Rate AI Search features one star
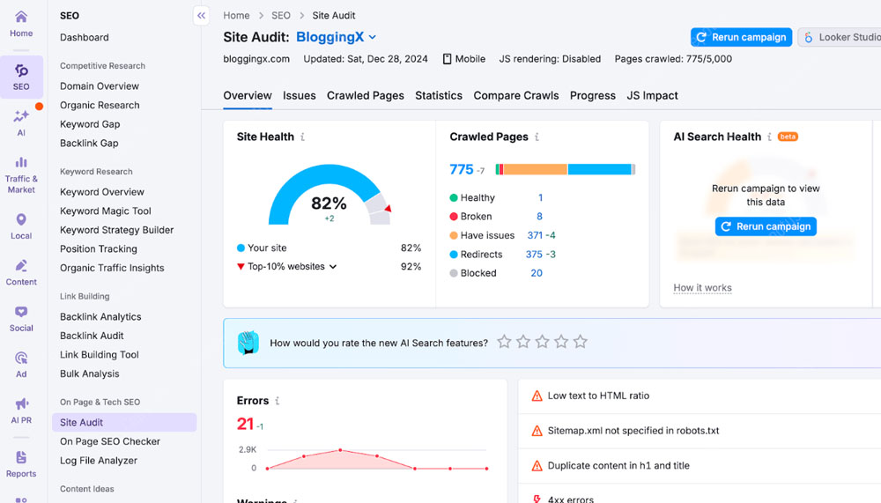The height and width of the screenshot is (503, 881). click(x=504, y=342)
